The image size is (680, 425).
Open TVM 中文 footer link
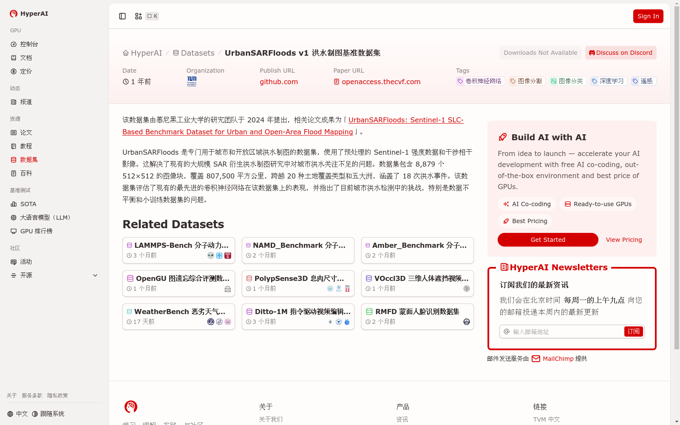coord(547,419)
